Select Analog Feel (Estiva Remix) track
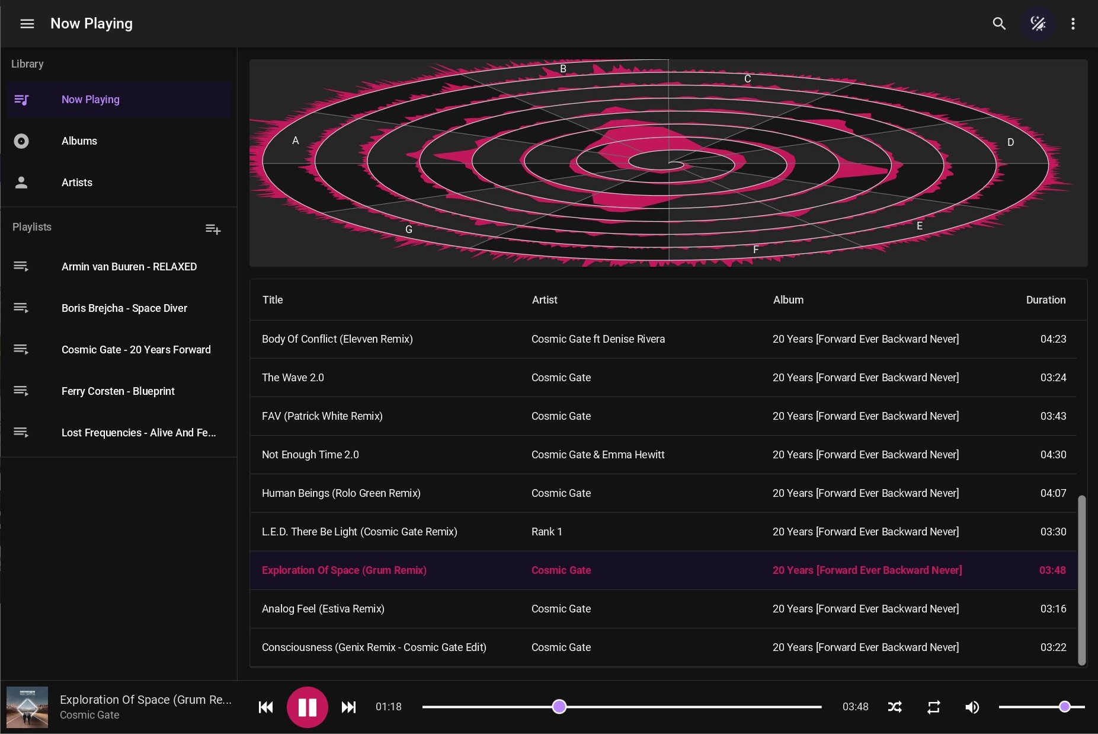1098x734 pixels. point(663,609)
